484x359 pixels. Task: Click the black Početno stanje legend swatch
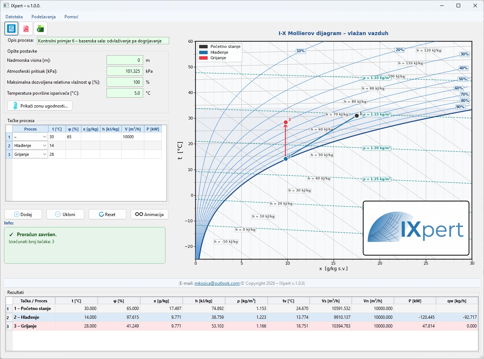203,47
